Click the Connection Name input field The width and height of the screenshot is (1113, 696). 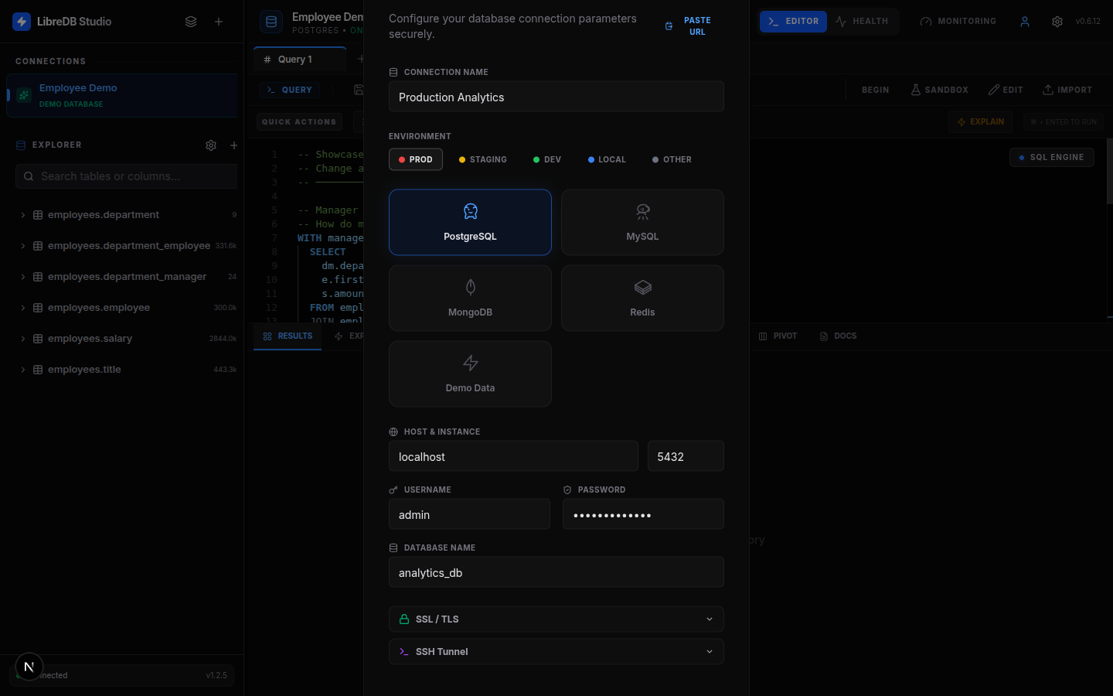(x=556, y=97)
